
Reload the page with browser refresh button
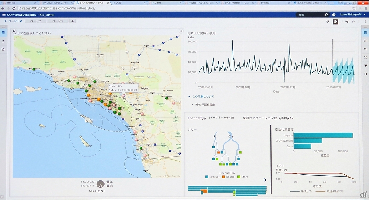pyautogui.click(x=14, y=8)
